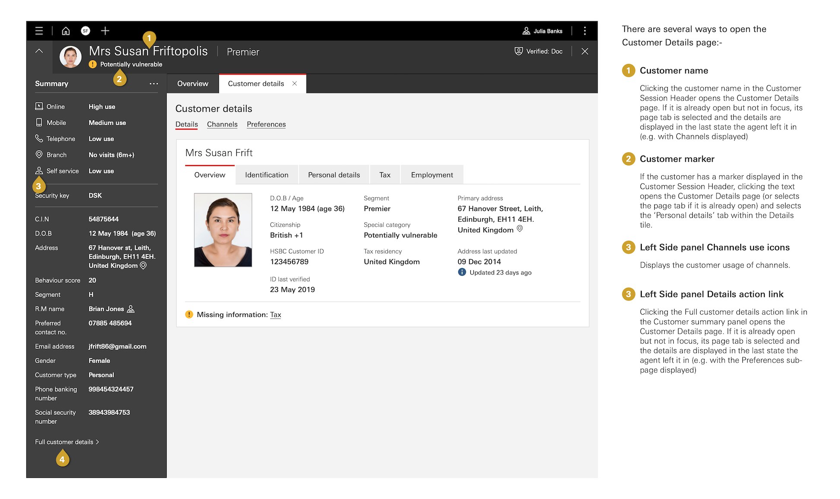Expand the three-dot menu in Summary panel
840x499 pixels.
tap(153, 83)
